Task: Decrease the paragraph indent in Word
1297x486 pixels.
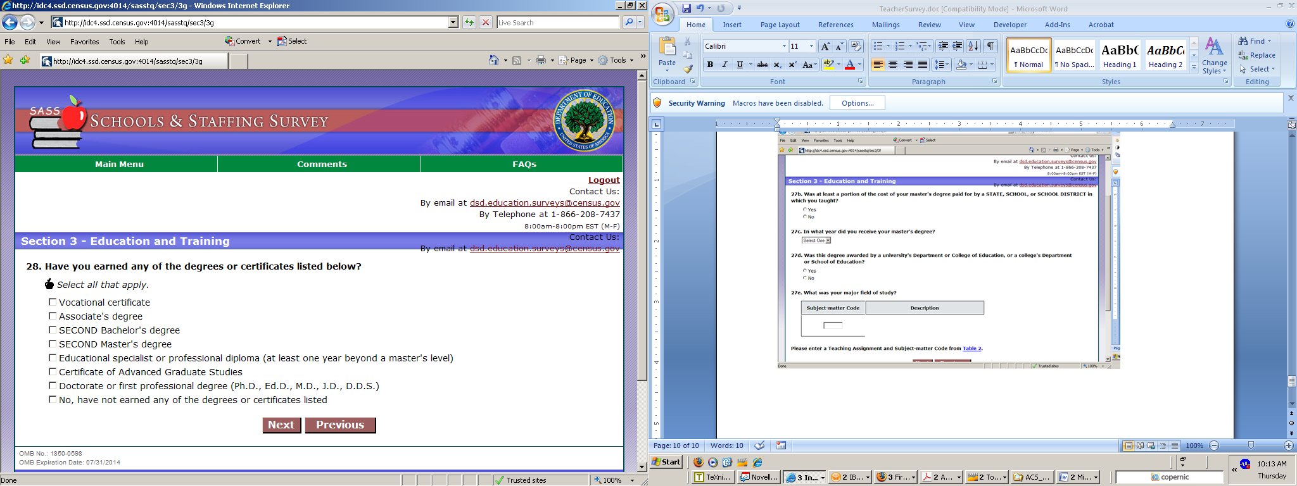Action: [x=943, y=46]
